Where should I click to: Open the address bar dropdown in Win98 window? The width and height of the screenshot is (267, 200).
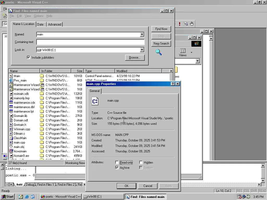click(x=198, y=61)
